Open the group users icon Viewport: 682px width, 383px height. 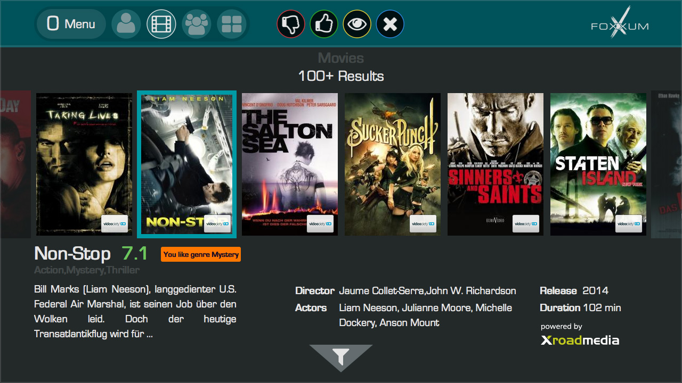(x=197, y=24)
